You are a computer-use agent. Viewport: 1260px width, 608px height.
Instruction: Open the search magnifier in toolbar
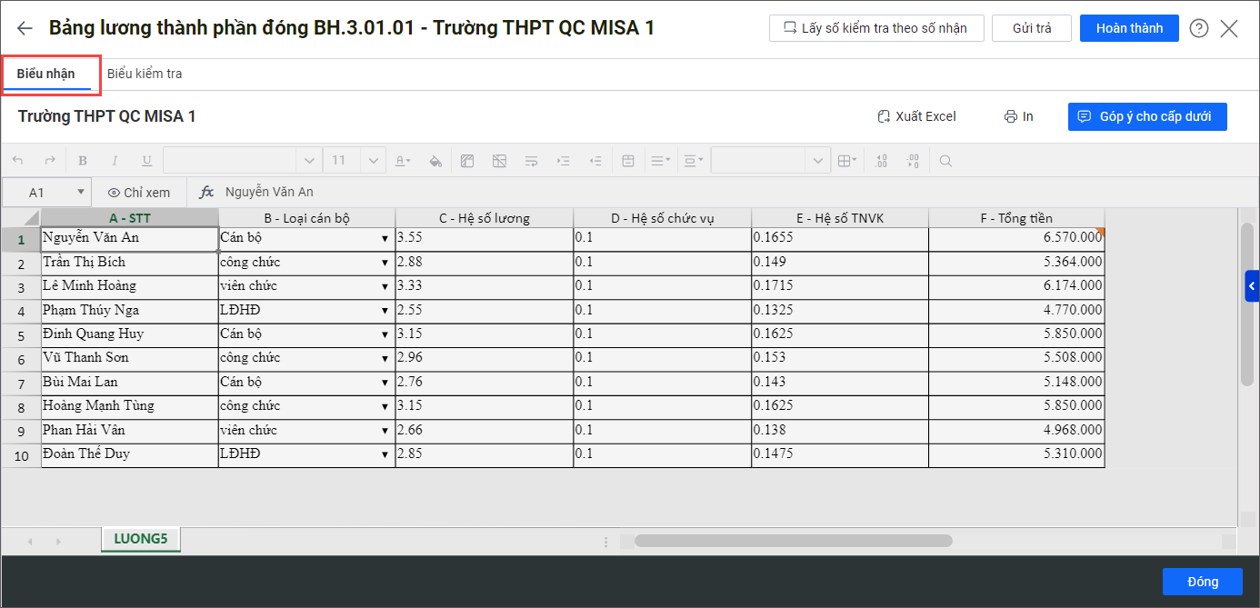tap(945, 161)
